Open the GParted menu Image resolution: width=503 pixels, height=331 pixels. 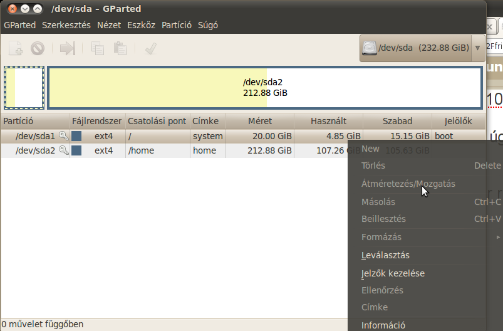coord(19,25)
